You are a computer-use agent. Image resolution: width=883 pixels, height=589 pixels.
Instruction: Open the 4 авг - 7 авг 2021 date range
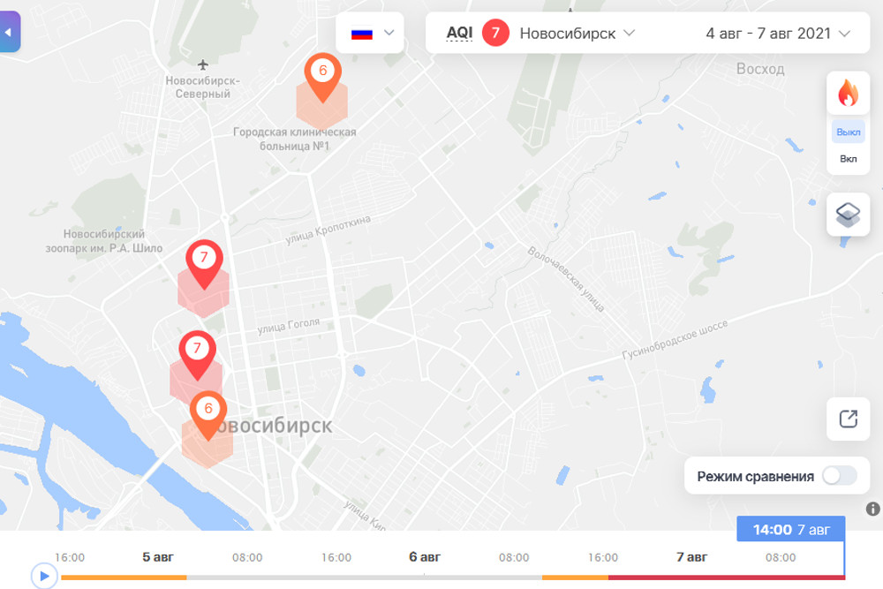(778, 34)
